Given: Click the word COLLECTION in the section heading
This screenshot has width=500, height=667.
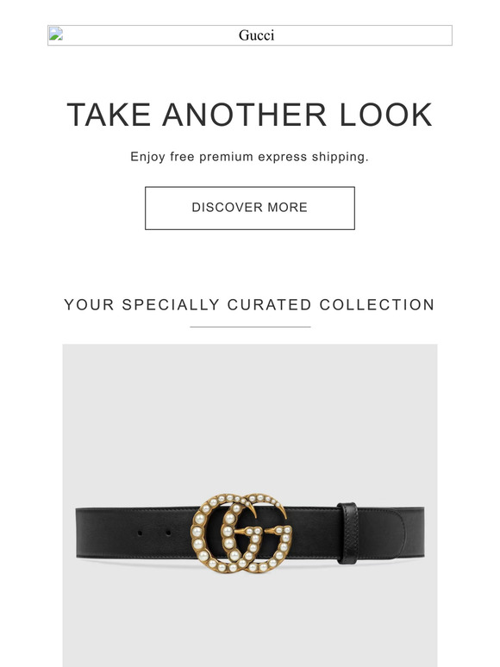Looking at the screenshot, I should (x=377, y=304).
